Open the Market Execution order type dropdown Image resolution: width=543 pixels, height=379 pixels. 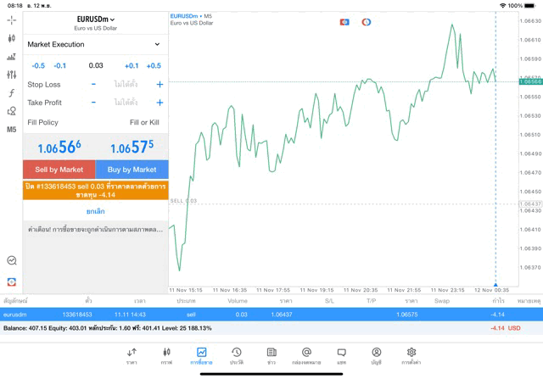(95, 44)
